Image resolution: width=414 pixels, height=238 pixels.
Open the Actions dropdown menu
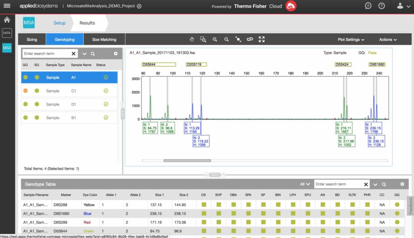coord(387,40)
